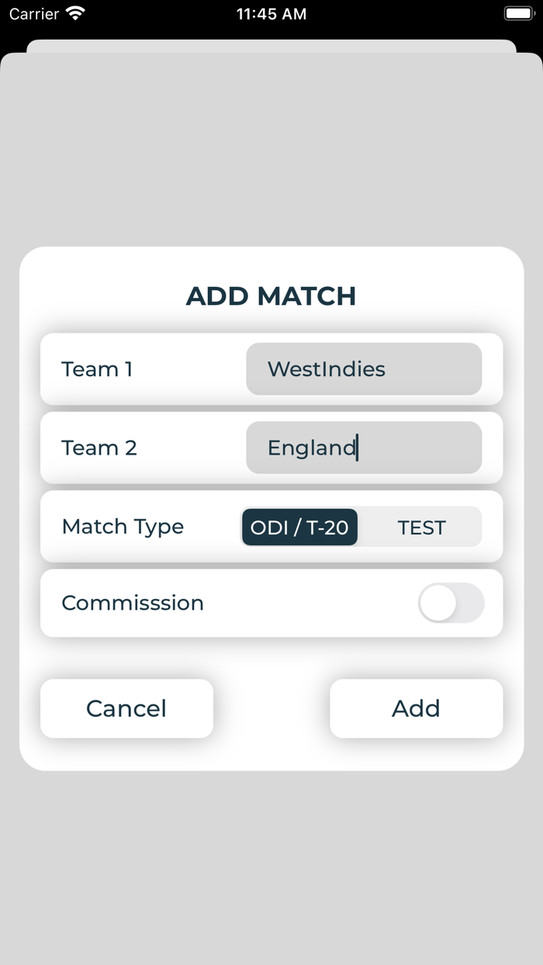
Task: Cancel adding the new match
Action: tap(126, 708)
